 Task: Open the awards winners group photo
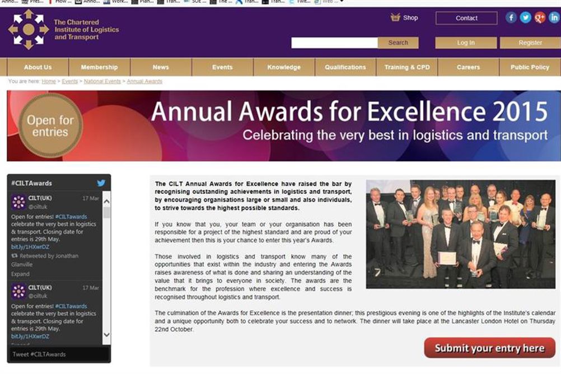point(460,234)
